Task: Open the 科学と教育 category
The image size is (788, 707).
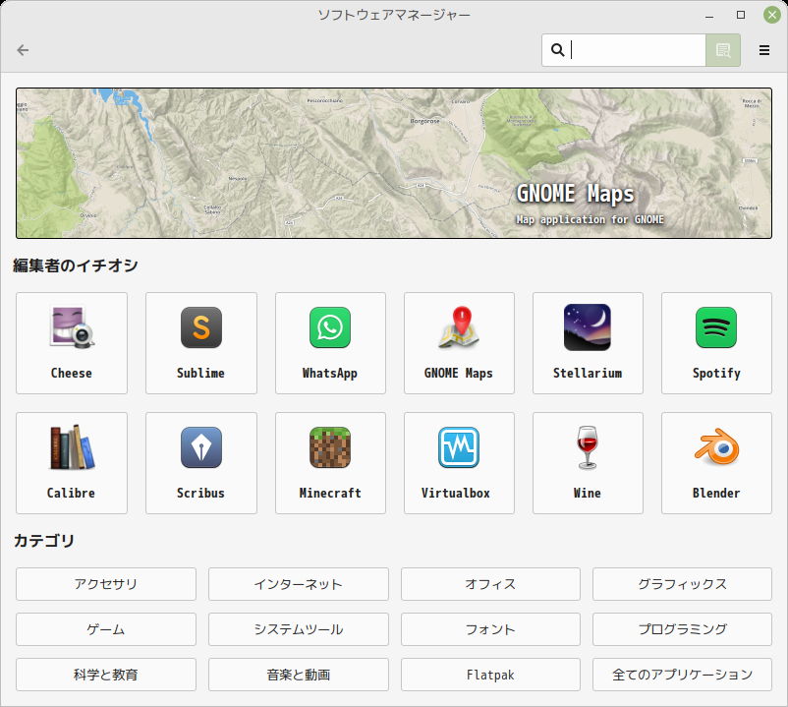Action: [106, 675]
